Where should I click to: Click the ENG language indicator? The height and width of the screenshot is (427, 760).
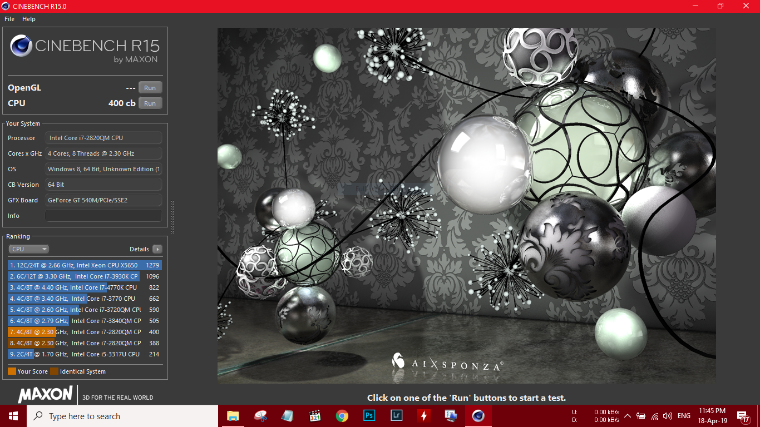point(684,416)
